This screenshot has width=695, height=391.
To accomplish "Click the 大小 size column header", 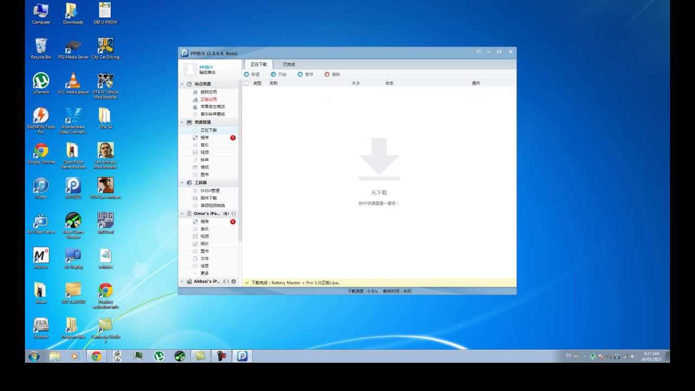I will [356, 83].
